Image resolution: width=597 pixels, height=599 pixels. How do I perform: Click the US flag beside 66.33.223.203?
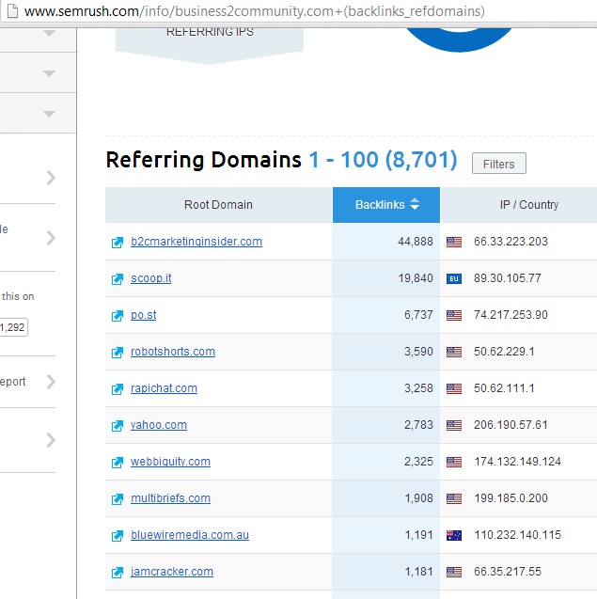(454, 242)
